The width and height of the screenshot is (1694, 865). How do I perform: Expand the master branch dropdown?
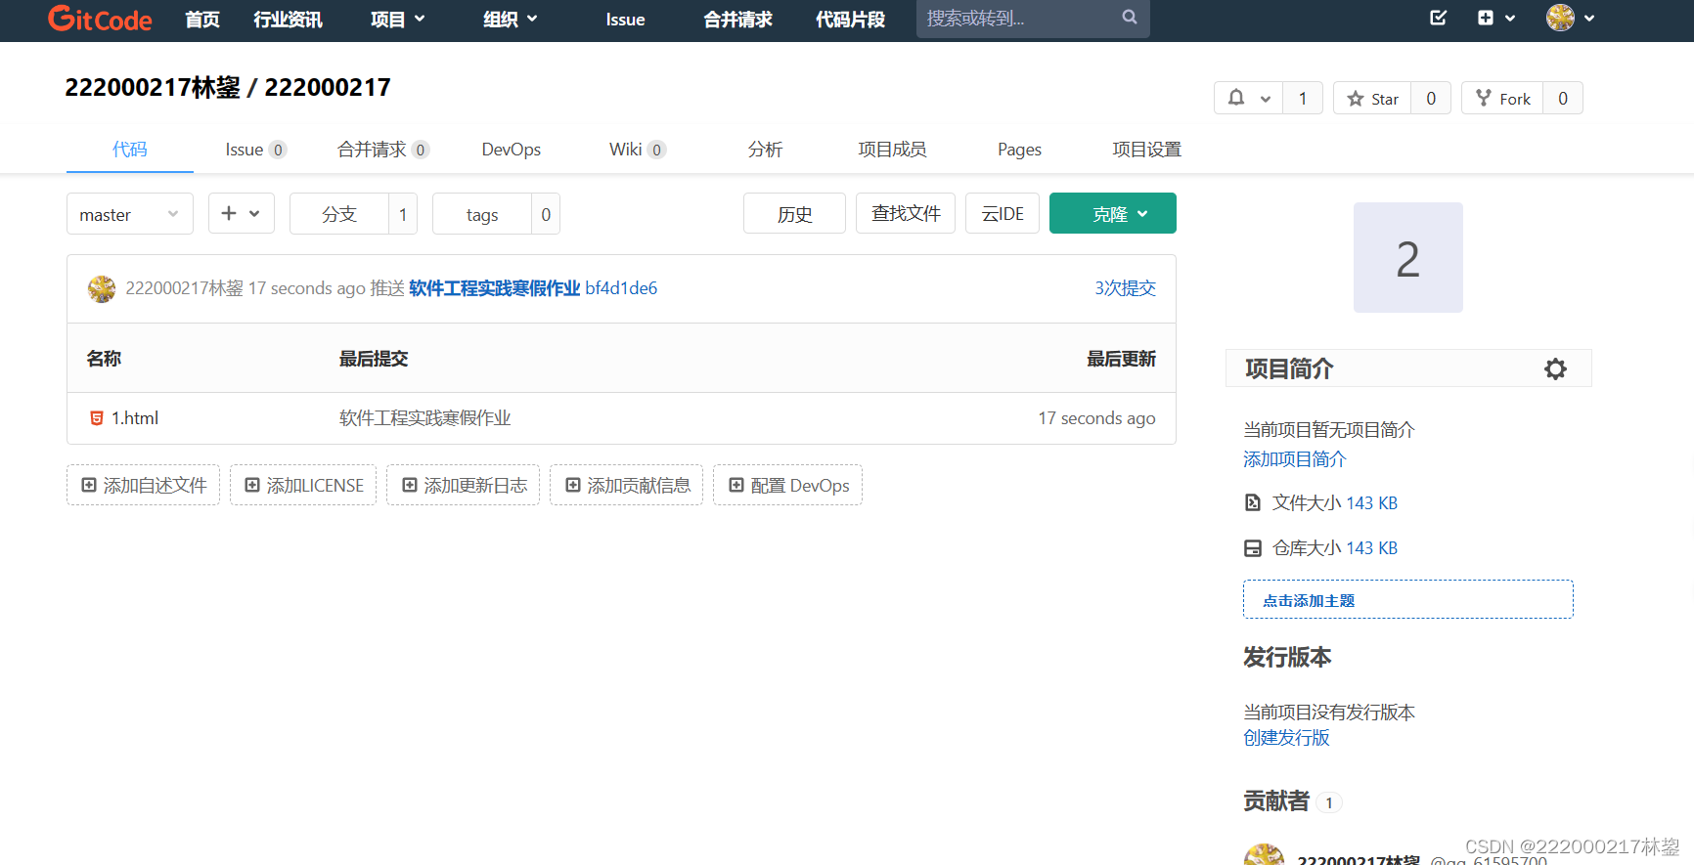tap(130, 214)
